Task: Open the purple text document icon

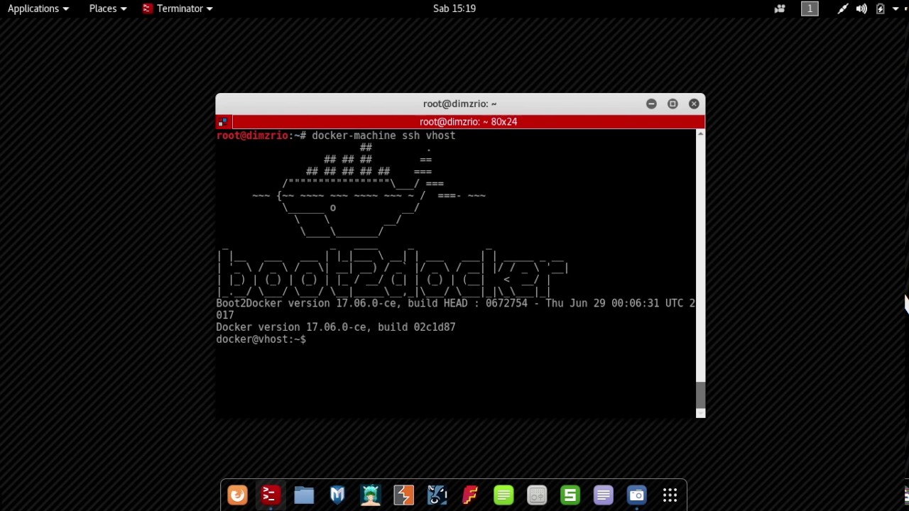Action: coord(604,495)
